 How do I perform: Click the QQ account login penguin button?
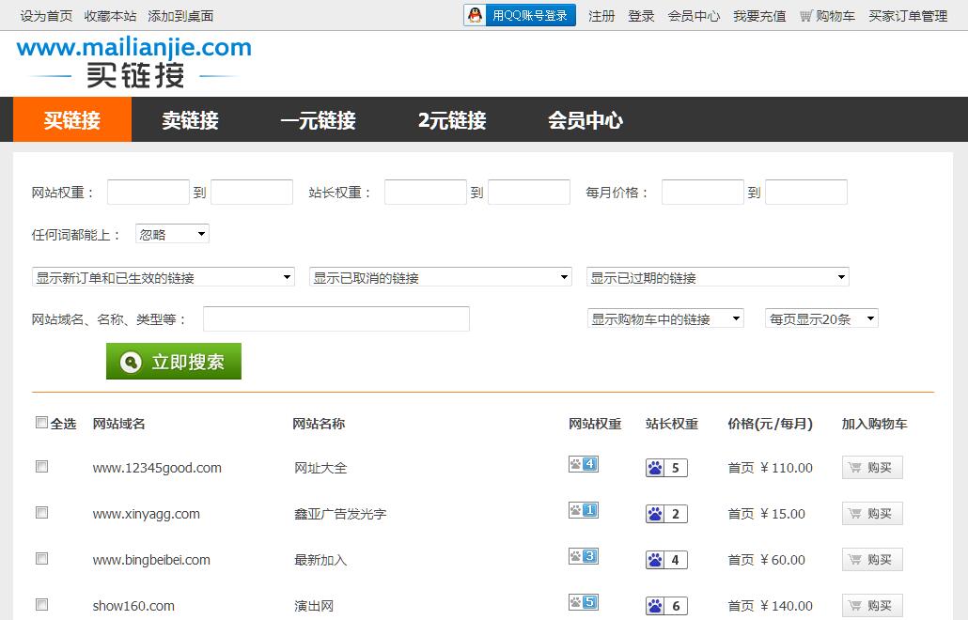coord(519,15)
